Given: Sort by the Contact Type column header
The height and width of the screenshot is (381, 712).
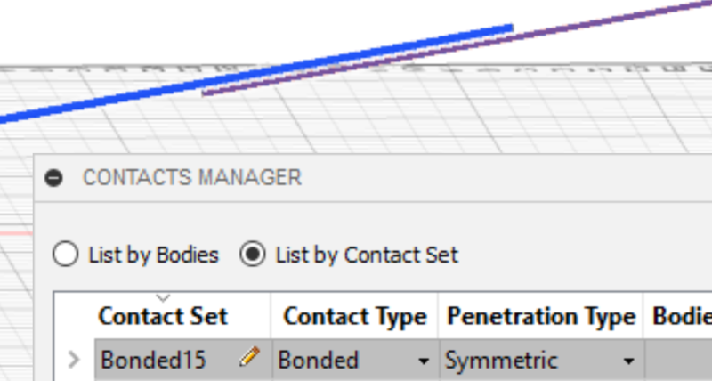Looking at the screenshot, I should [x=354, y=317].
